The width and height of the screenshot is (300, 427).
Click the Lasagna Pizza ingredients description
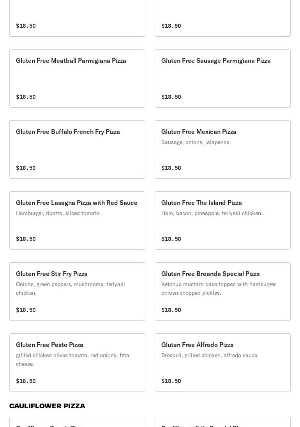[58, 213]
